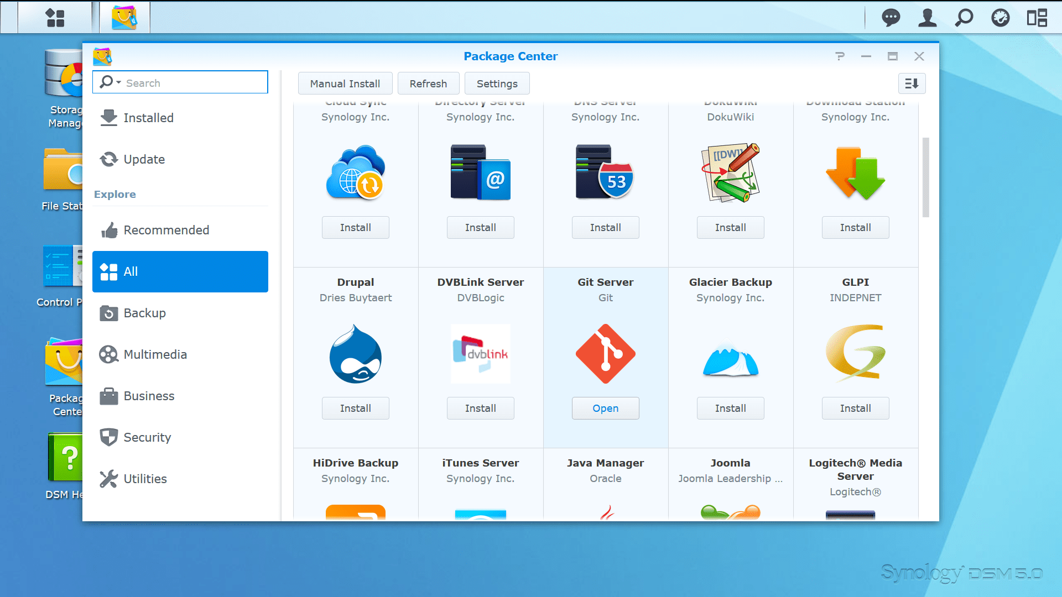Install the GLPI package
The width and height of the screenshot is (1062, 597).
(x=855, y=409)
